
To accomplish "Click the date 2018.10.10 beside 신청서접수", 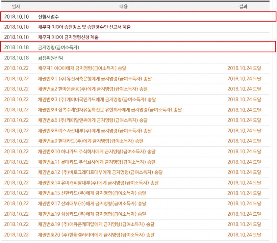I will pyautogui.click(x=17, y=17).
